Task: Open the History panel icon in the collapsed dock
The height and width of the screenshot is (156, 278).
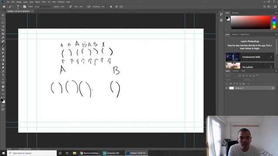Action: coord(221,14)
